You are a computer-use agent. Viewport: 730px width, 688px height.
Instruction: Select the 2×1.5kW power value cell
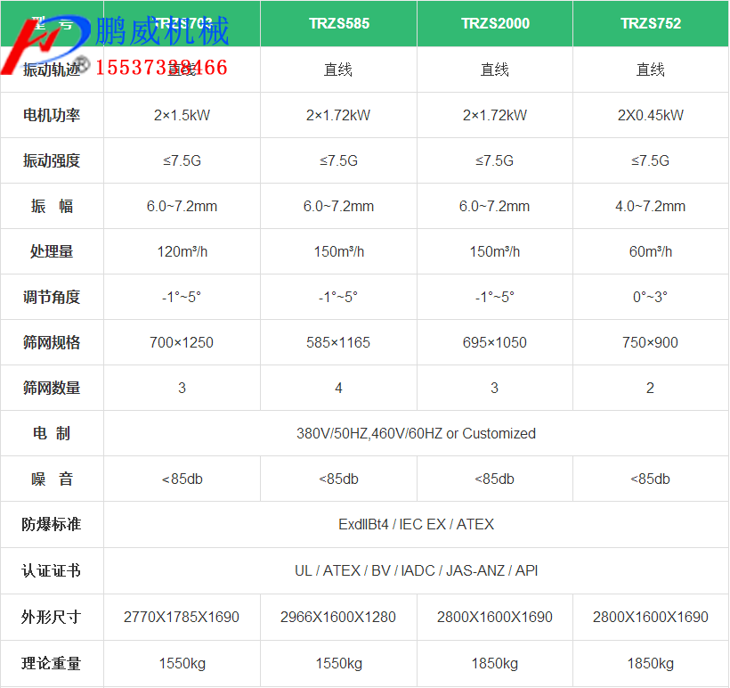tap(182, 114)
